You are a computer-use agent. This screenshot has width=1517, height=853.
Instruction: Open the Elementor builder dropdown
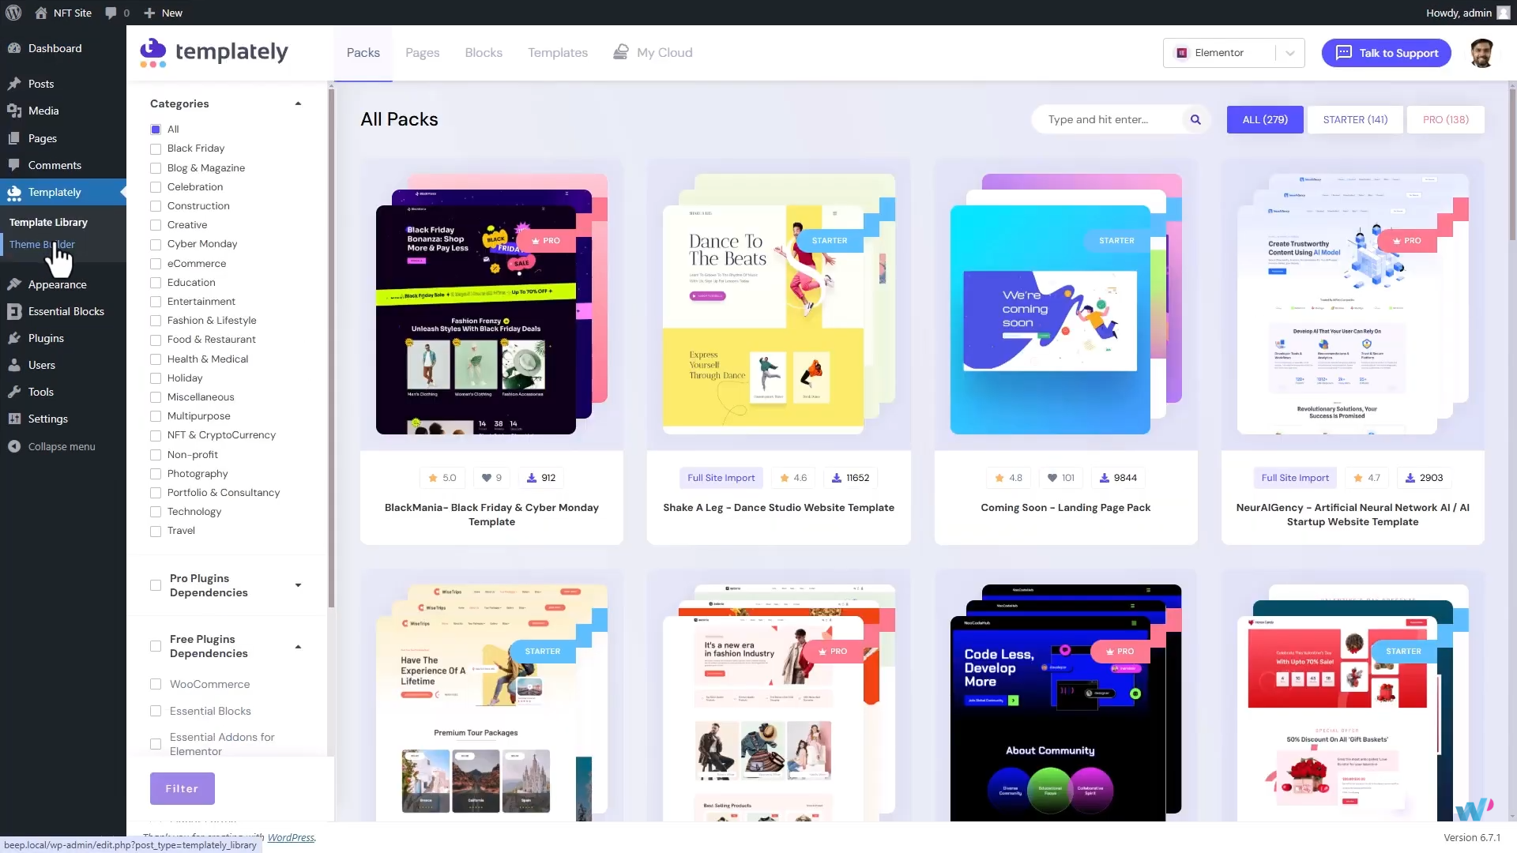1289,53
